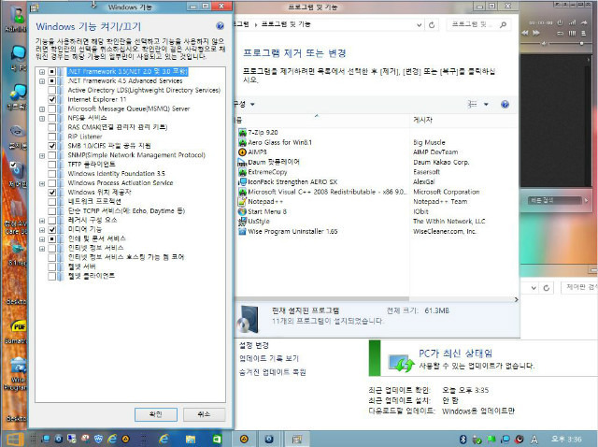Expand Windows Process Activation Service node
Image resolution: width=598 pixels, height=447 pixels.
point(42,183)
